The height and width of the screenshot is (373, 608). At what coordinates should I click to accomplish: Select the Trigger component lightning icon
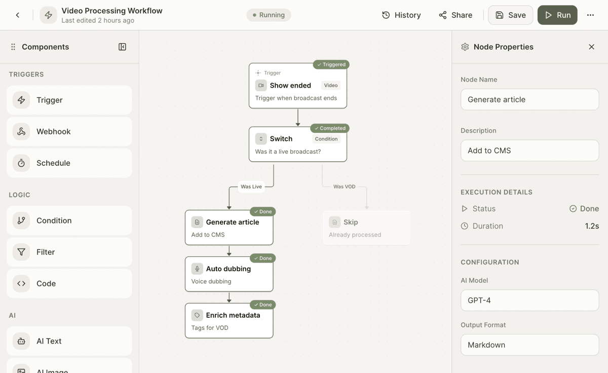click(21, 100)
